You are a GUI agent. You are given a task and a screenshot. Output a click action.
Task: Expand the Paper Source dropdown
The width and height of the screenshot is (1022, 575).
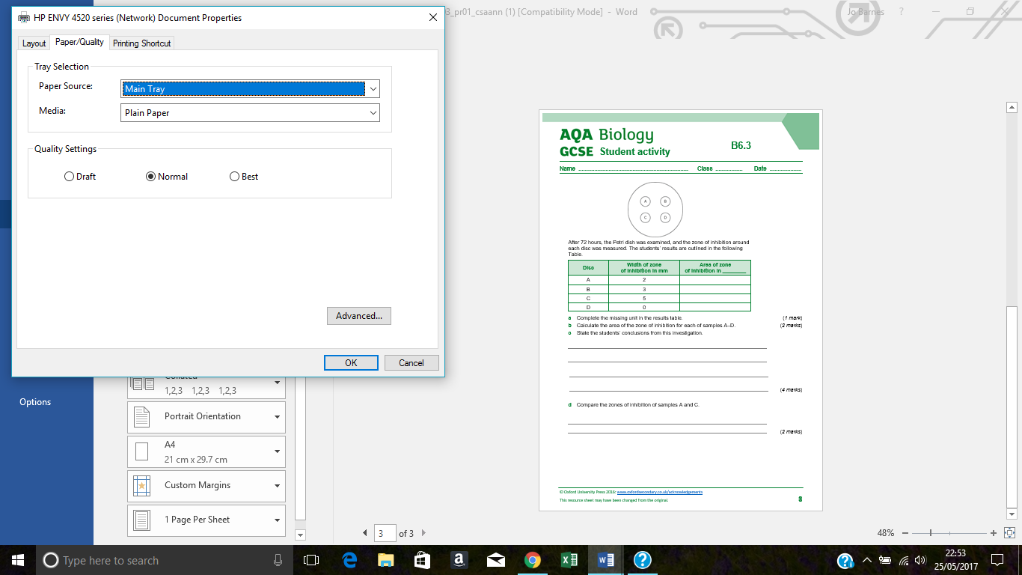pyautogui.click(x=373, y=89)
